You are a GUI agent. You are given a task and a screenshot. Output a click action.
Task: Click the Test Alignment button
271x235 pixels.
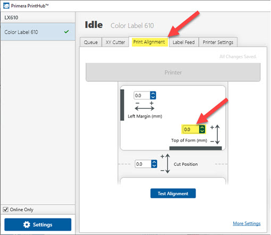click(x=173, y=194)
